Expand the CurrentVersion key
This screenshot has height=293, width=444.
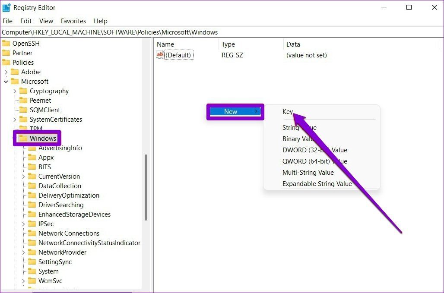pos(23,176)
